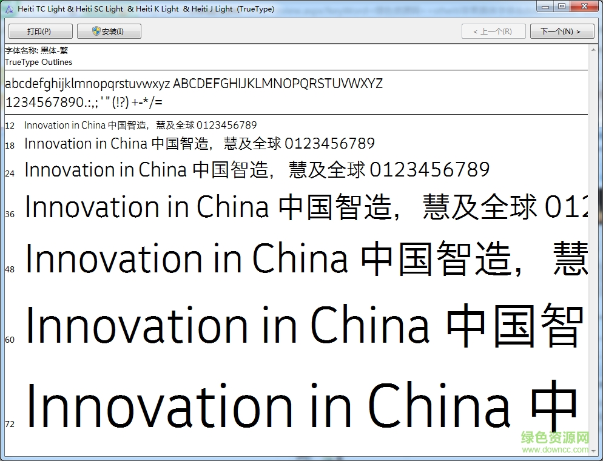The image size is (603, 461).
Task: Click the vertical scrollbar track
Action: pos(593,250)
